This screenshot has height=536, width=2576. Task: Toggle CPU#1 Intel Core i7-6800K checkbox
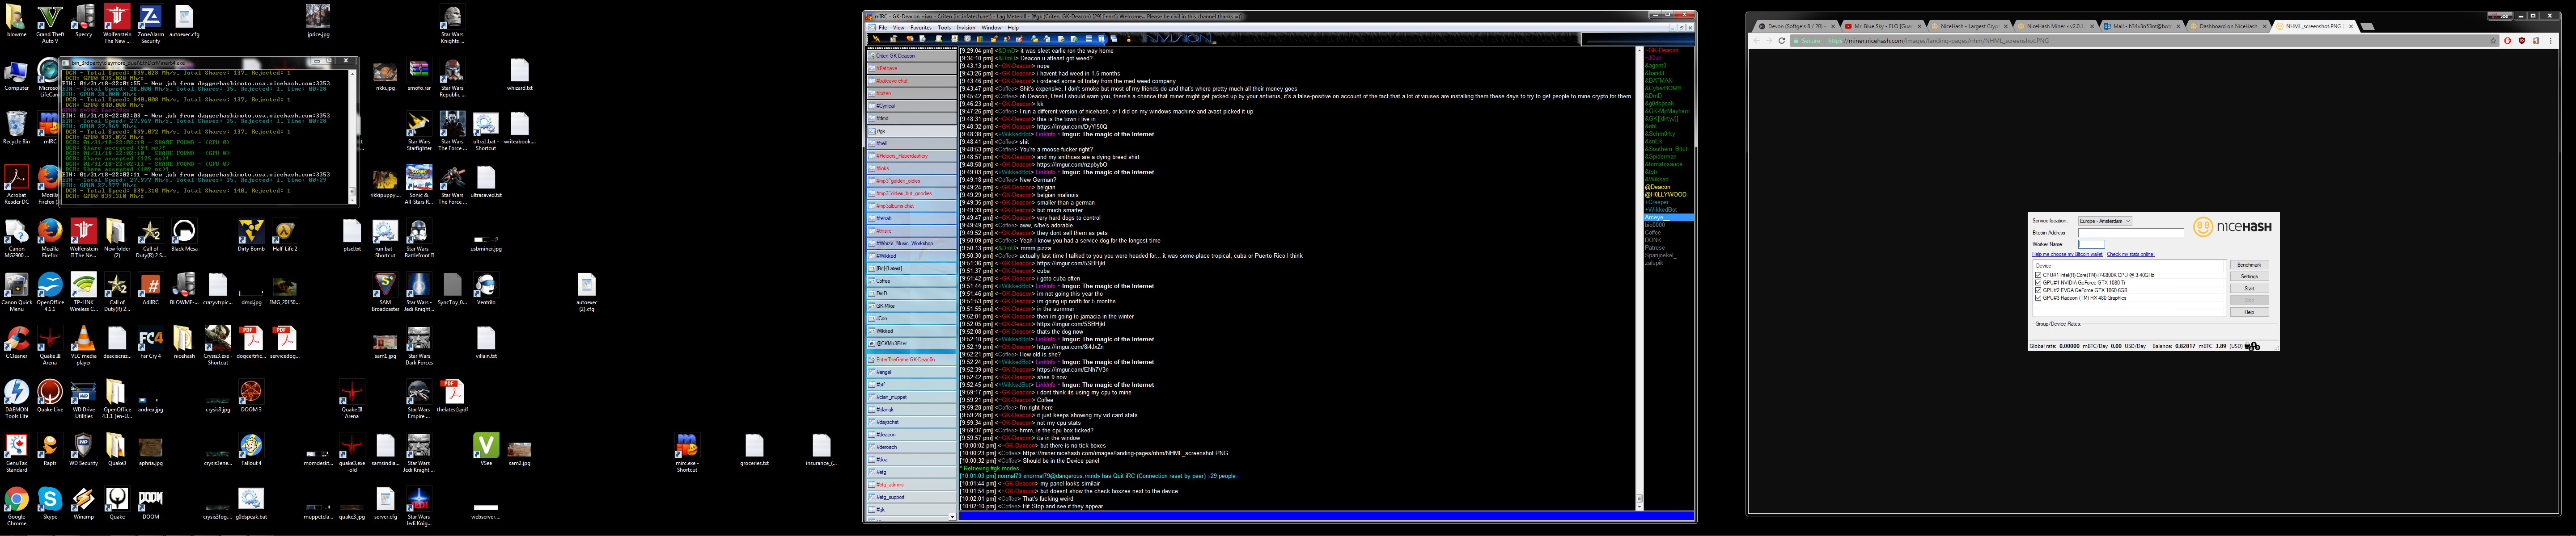point(2038,275)
